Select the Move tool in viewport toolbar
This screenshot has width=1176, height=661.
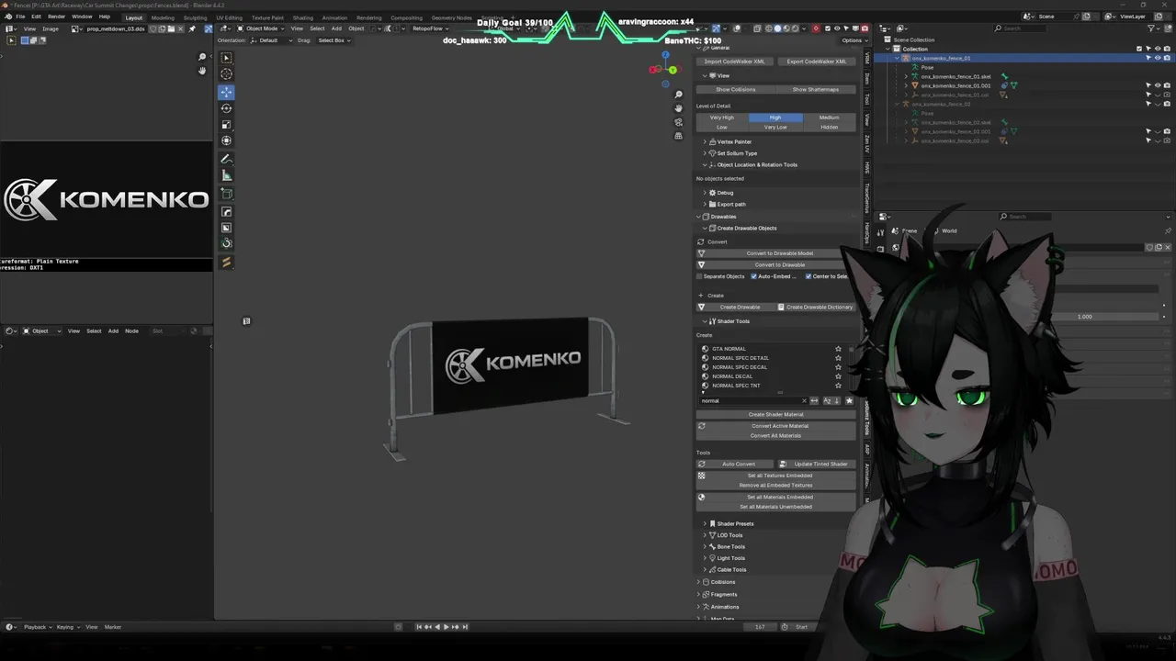(226, 92)
